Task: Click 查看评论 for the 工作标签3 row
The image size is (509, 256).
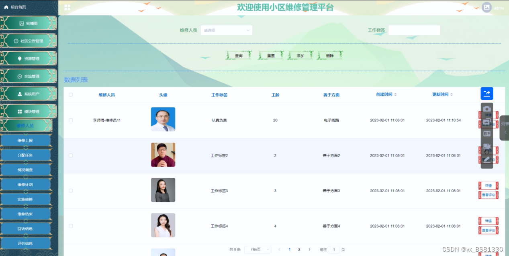Action: pyautogui.click(x=489, y=195)
